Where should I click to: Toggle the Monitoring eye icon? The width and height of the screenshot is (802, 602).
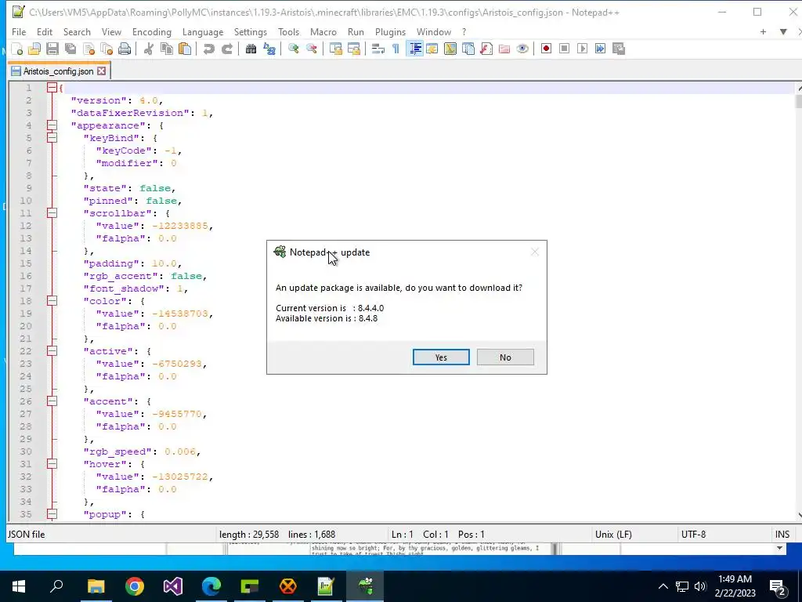pos(522,49)
